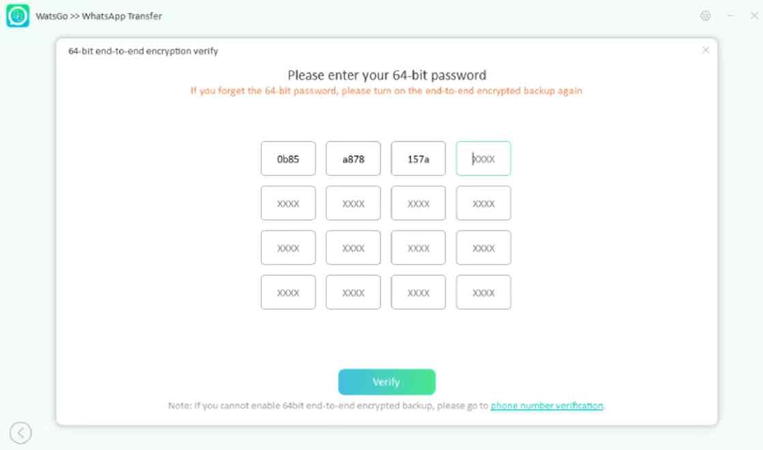Click the a878 password segment field
763x450 pixels.
[353, 158]
